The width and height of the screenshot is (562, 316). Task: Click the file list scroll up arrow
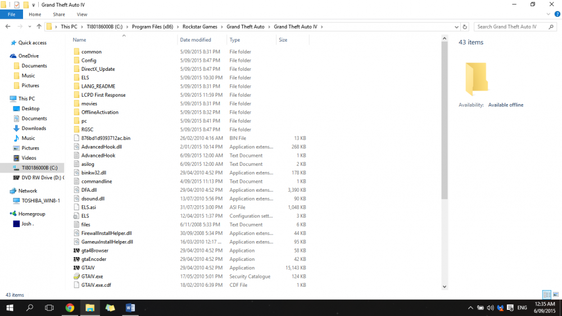click(445, 38)
